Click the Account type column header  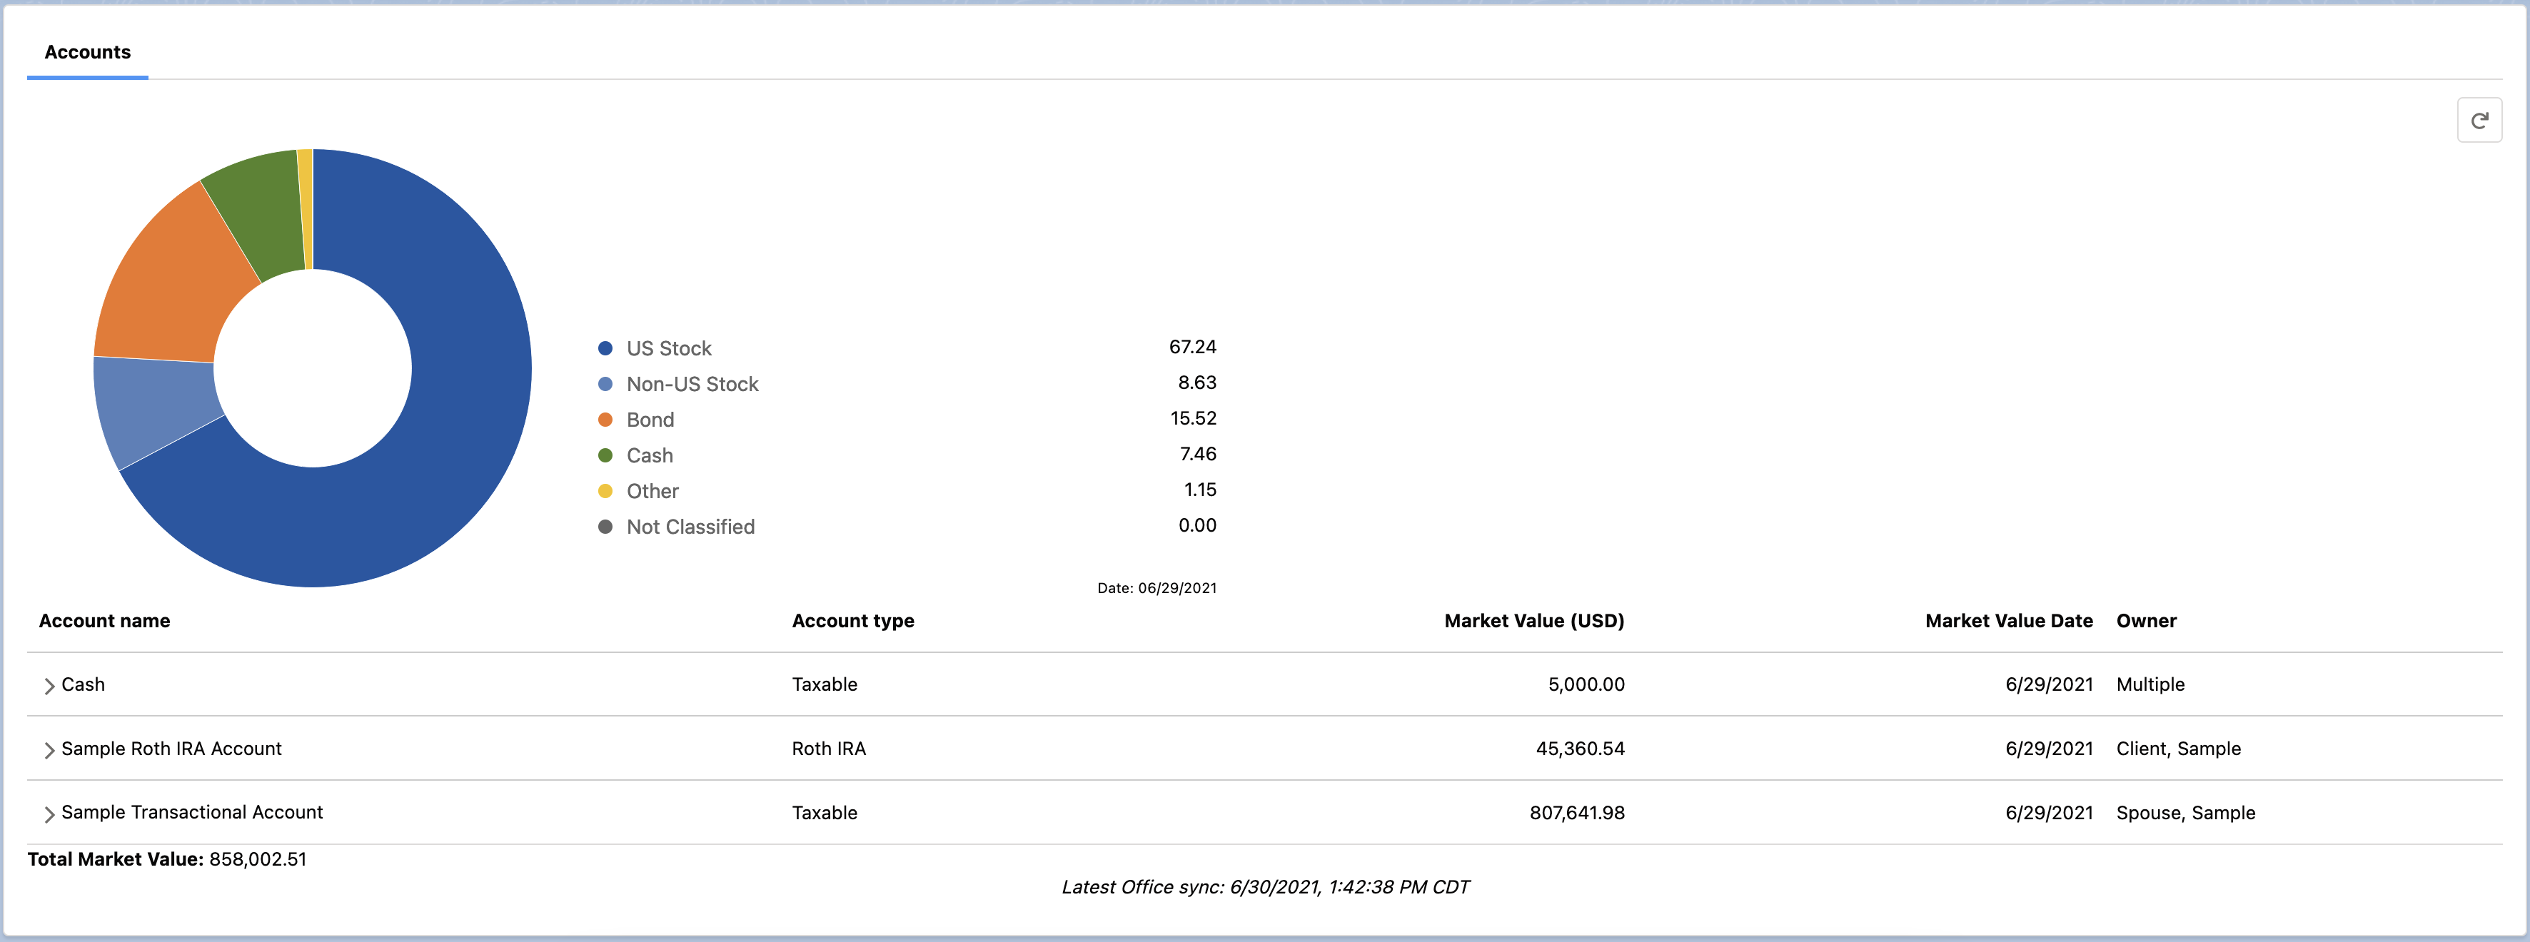click(852, 621)
